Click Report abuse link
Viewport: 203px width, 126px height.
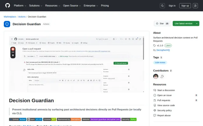coord(164,115)
